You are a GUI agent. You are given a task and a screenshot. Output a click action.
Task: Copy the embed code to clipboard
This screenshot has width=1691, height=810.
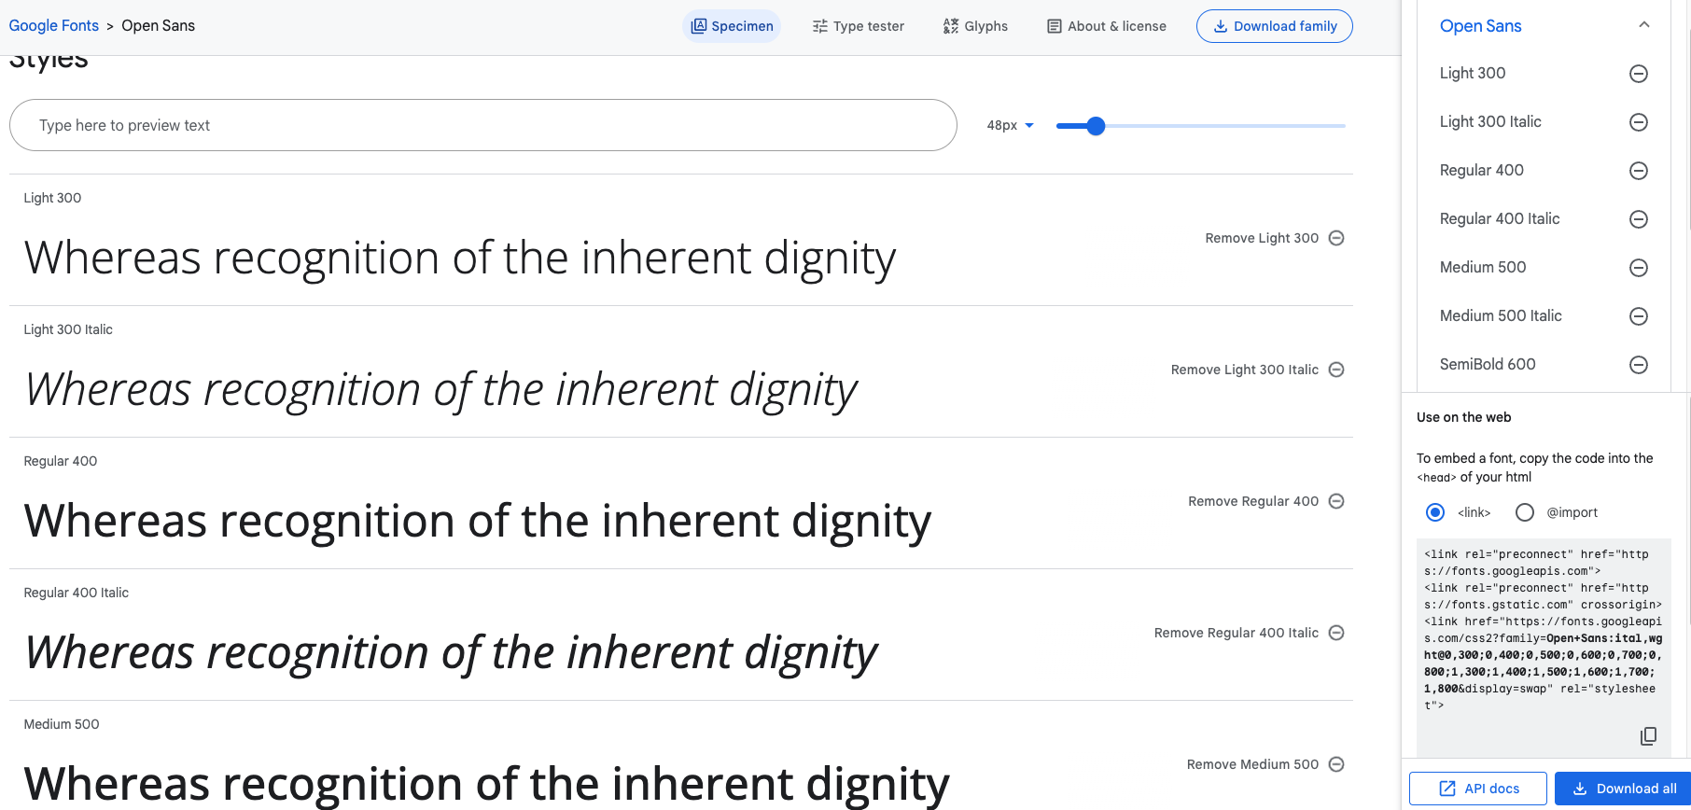[1648, 736]
